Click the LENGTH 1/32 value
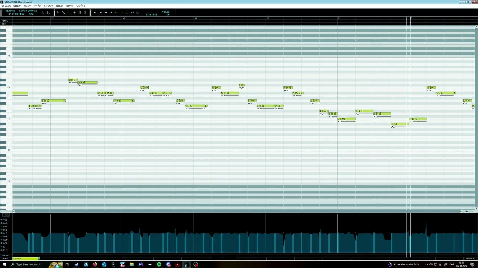Screen dimensions: 478x268 point(22,14)
